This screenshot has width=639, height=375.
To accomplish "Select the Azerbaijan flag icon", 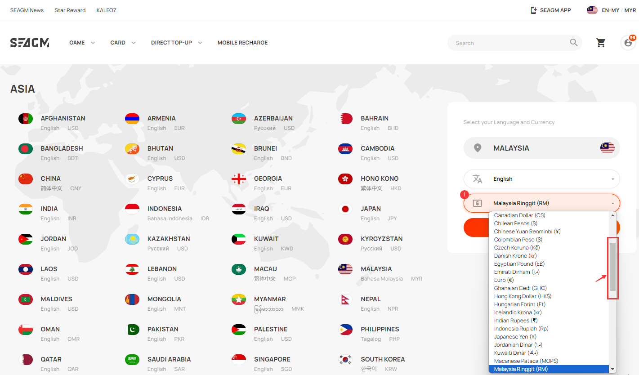I will tap(239, 119).
